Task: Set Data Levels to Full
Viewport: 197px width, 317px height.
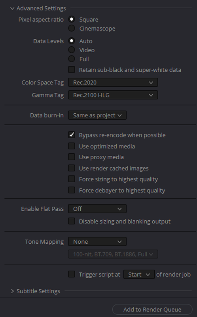Action: click(72, 59)
